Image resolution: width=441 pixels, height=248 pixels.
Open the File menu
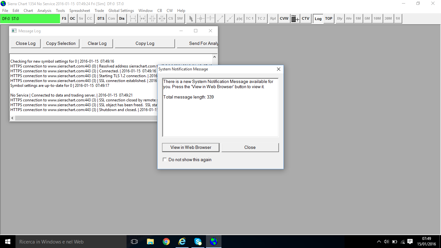pyautogui.click(x=5, y=11)
